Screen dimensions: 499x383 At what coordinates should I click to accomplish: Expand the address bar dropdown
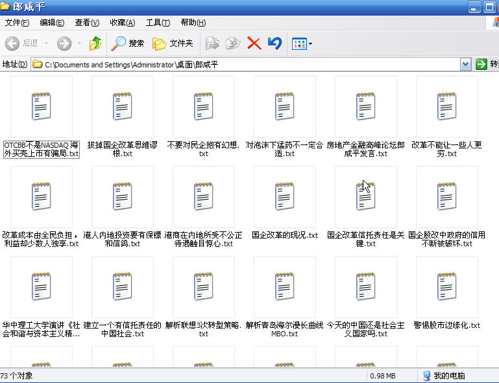click(466, 65)
